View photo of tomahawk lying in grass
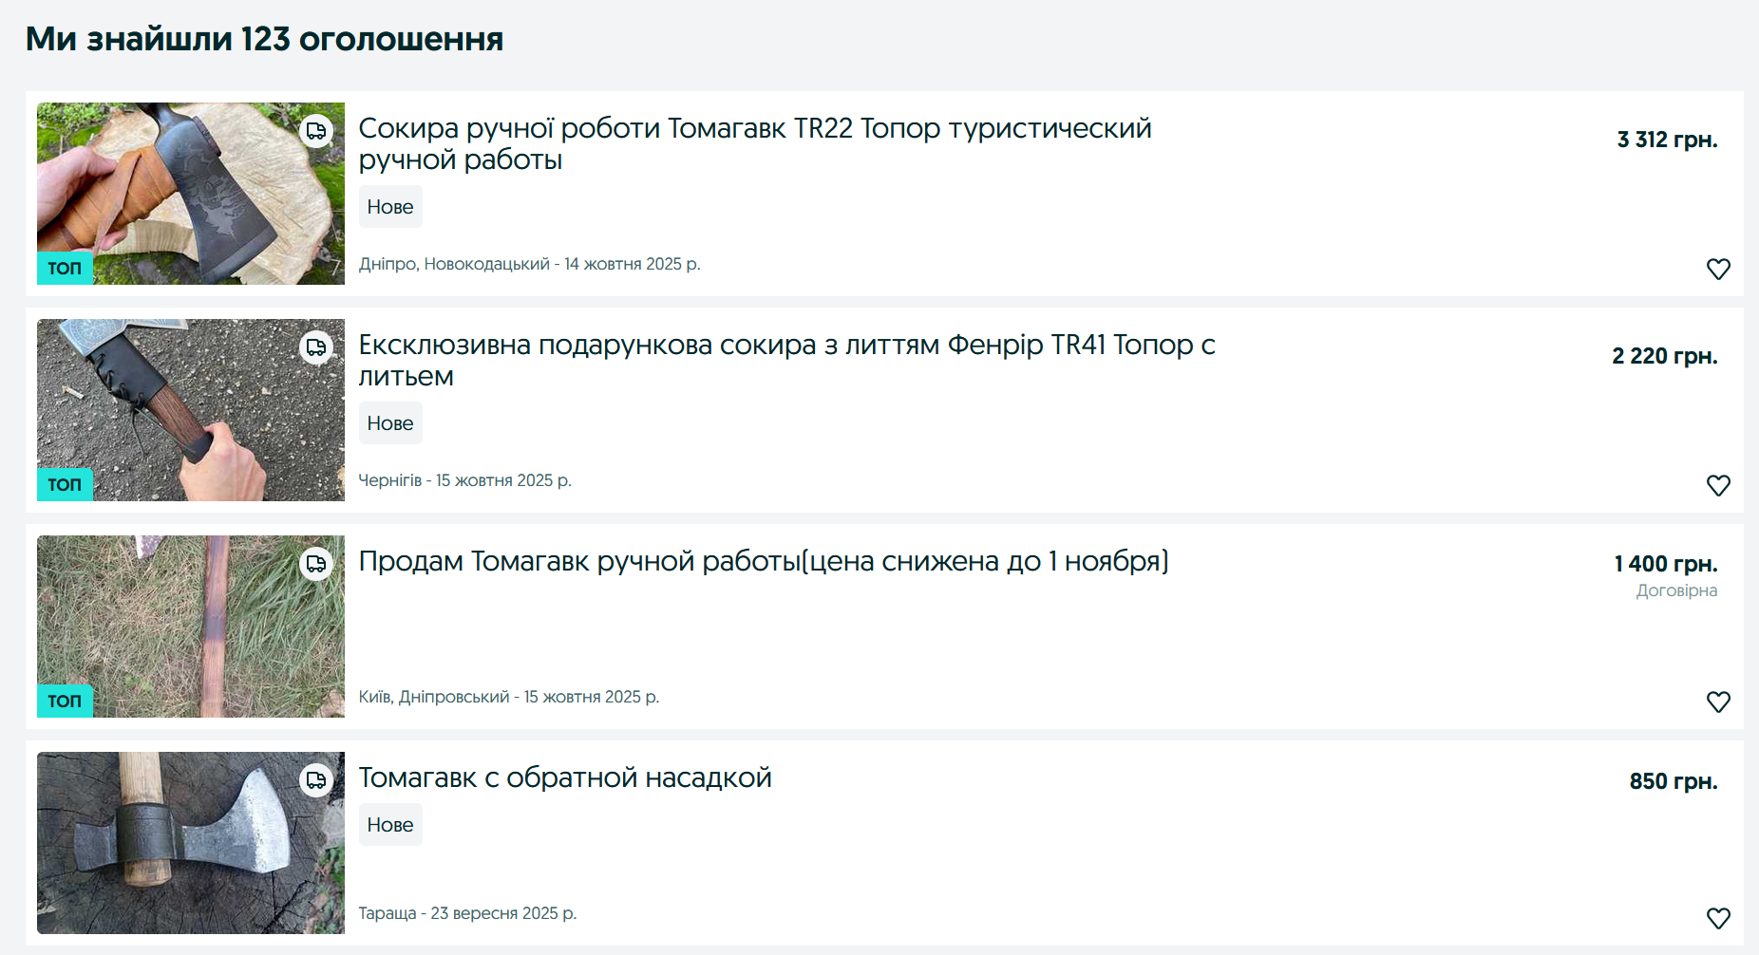The height and width of the screenshot is (955, 1759). click(x=190, y=627)
